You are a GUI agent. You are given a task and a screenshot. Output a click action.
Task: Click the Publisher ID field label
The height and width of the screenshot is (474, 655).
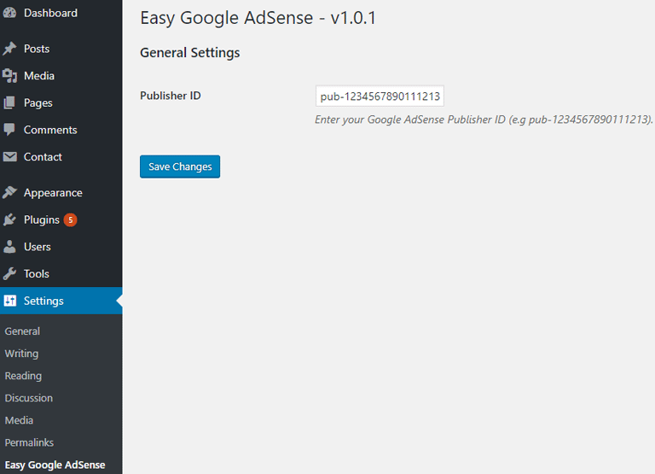click(x=171, y=96)
